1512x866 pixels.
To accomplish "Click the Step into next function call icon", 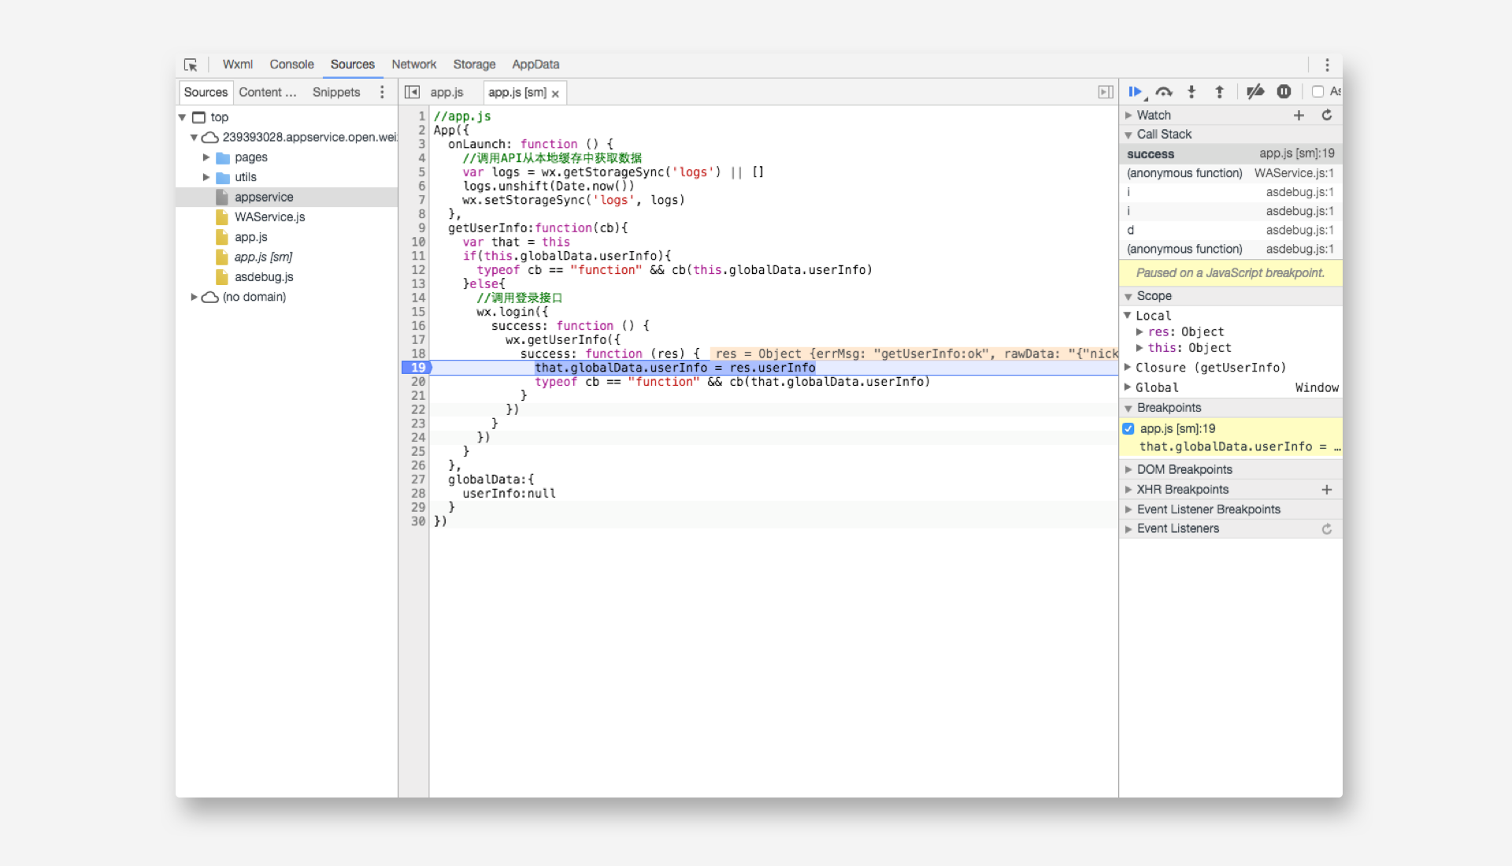I will [x=1193, y=91].
